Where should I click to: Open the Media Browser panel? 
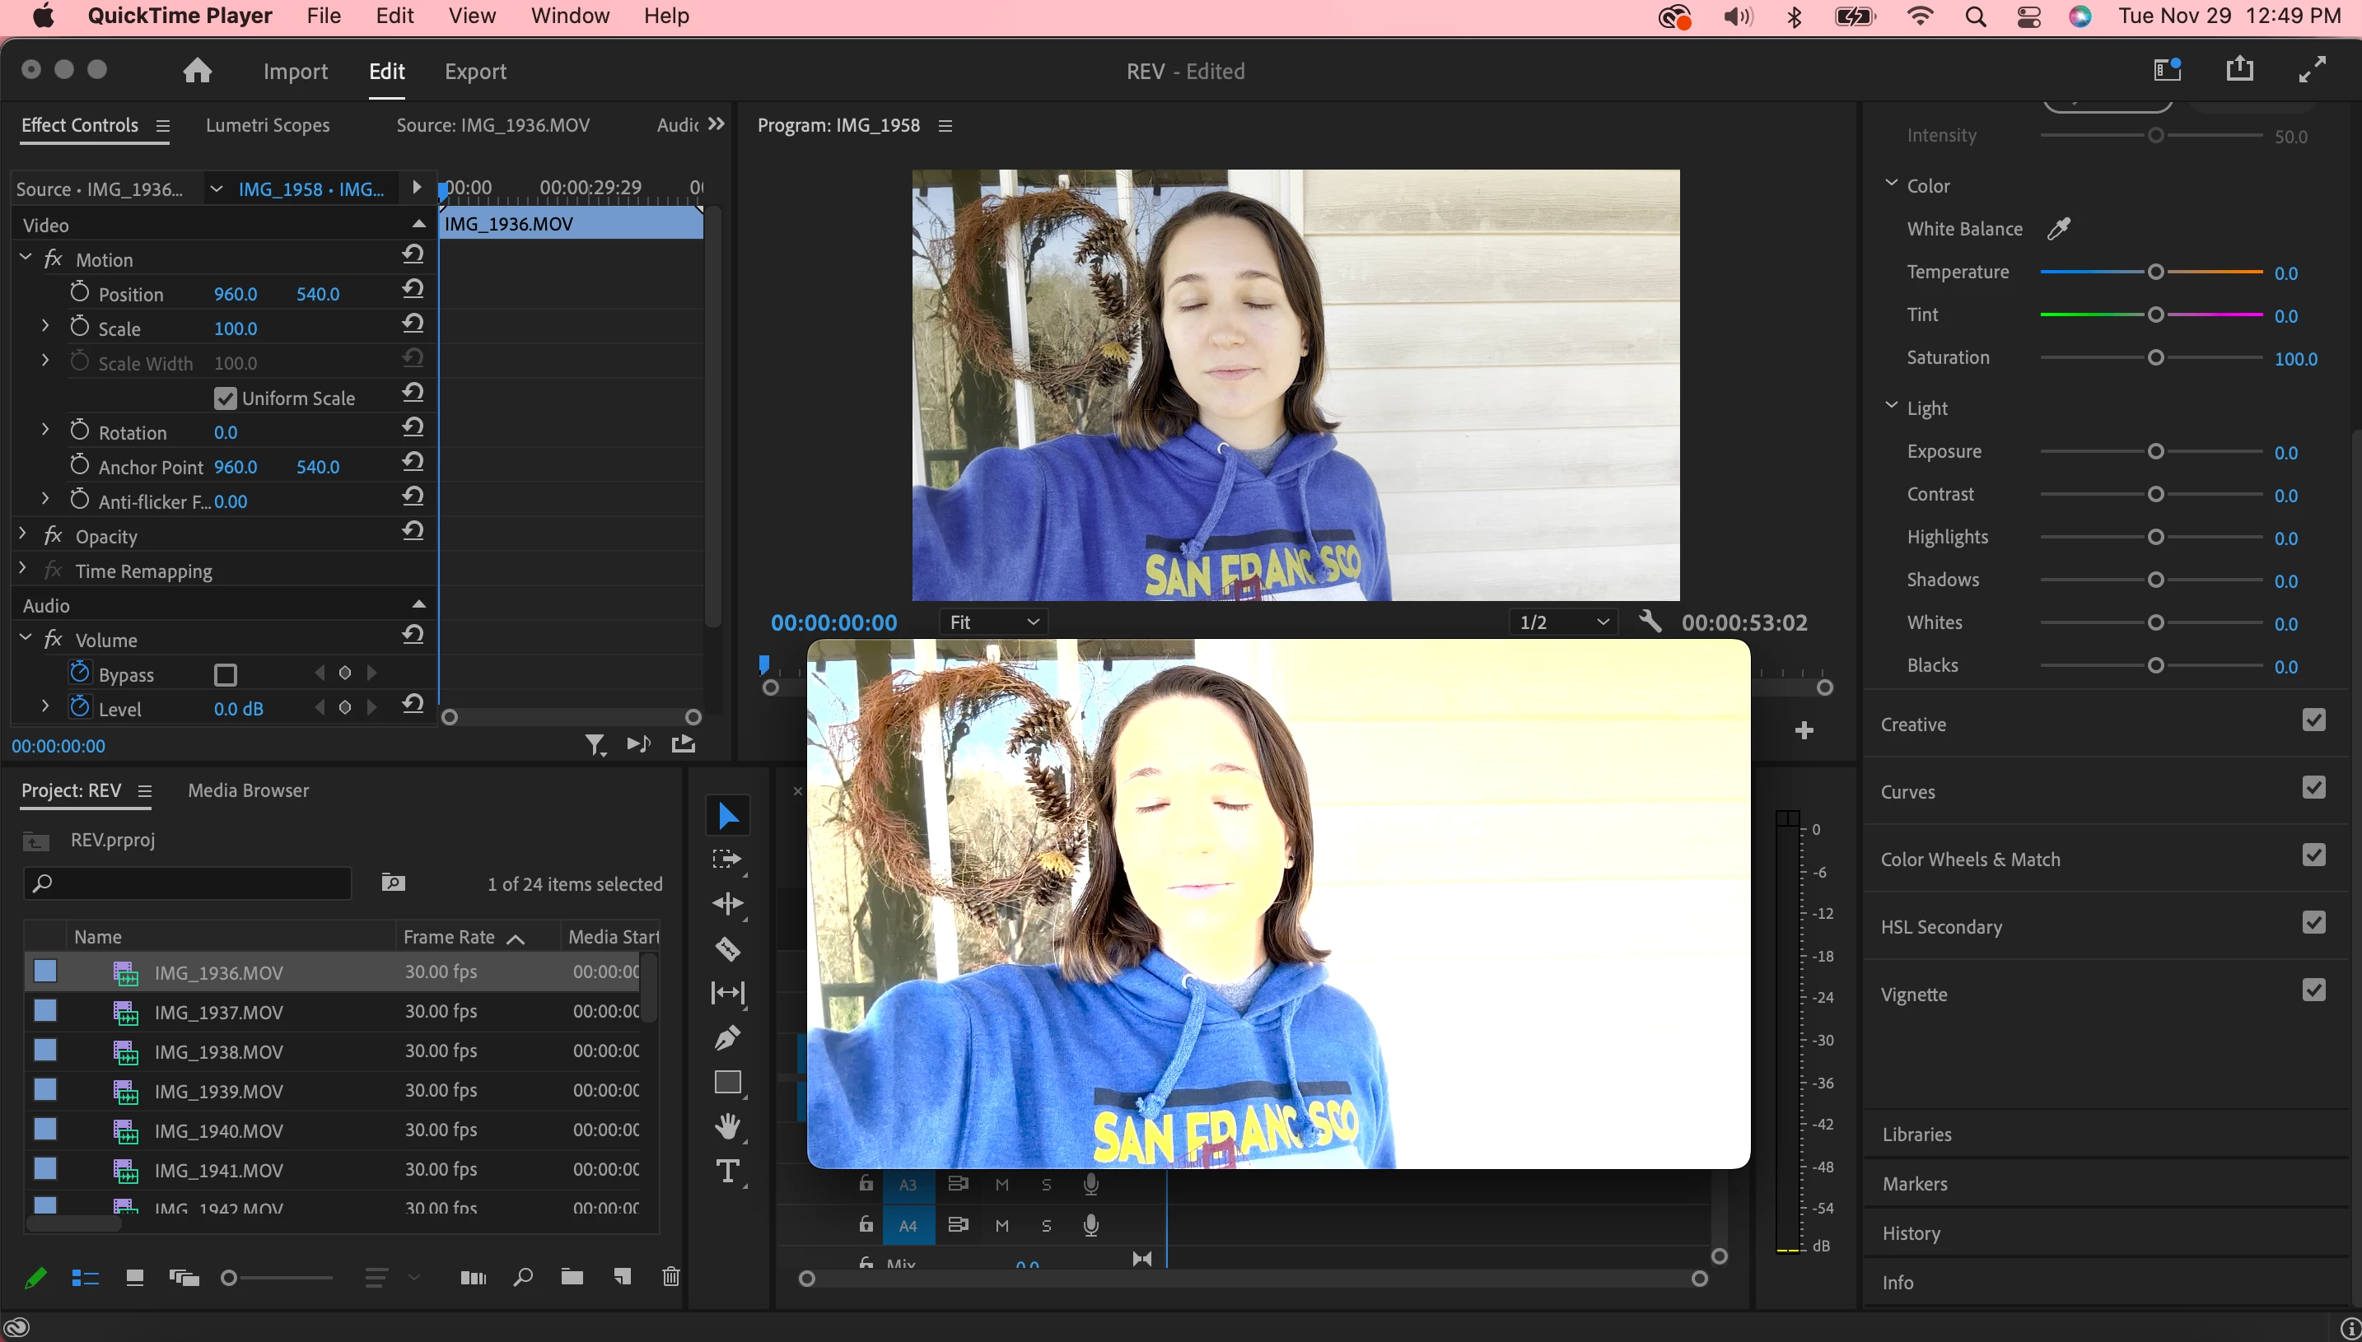(x=248, y=790)
